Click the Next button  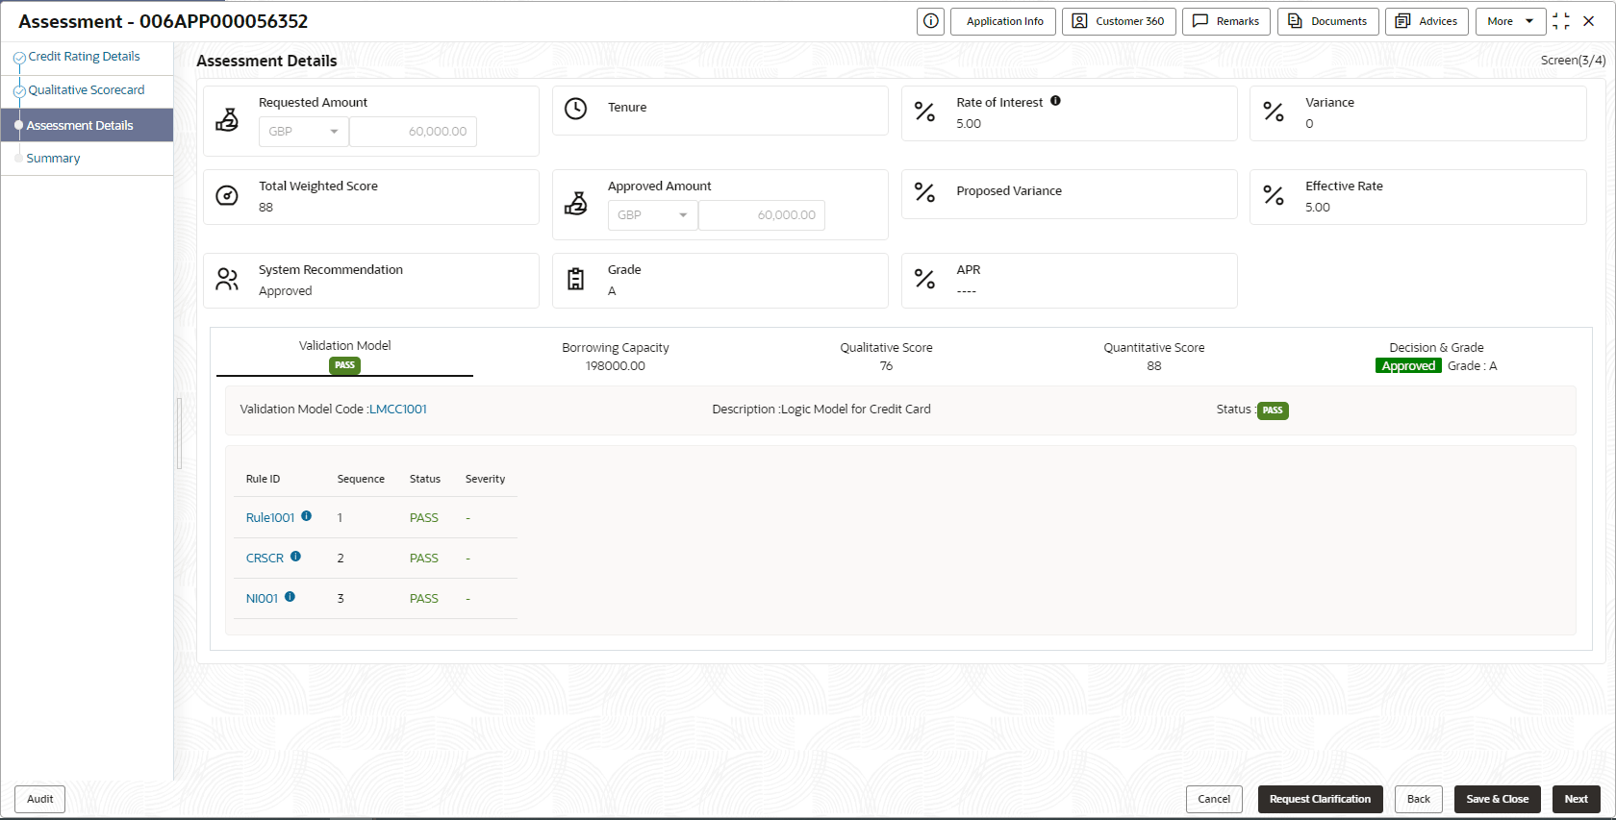(x=1576, y=799)
